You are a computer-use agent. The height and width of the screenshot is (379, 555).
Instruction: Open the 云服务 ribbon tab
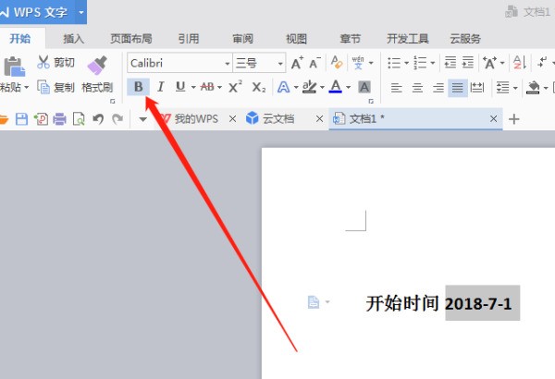[465, 39]
